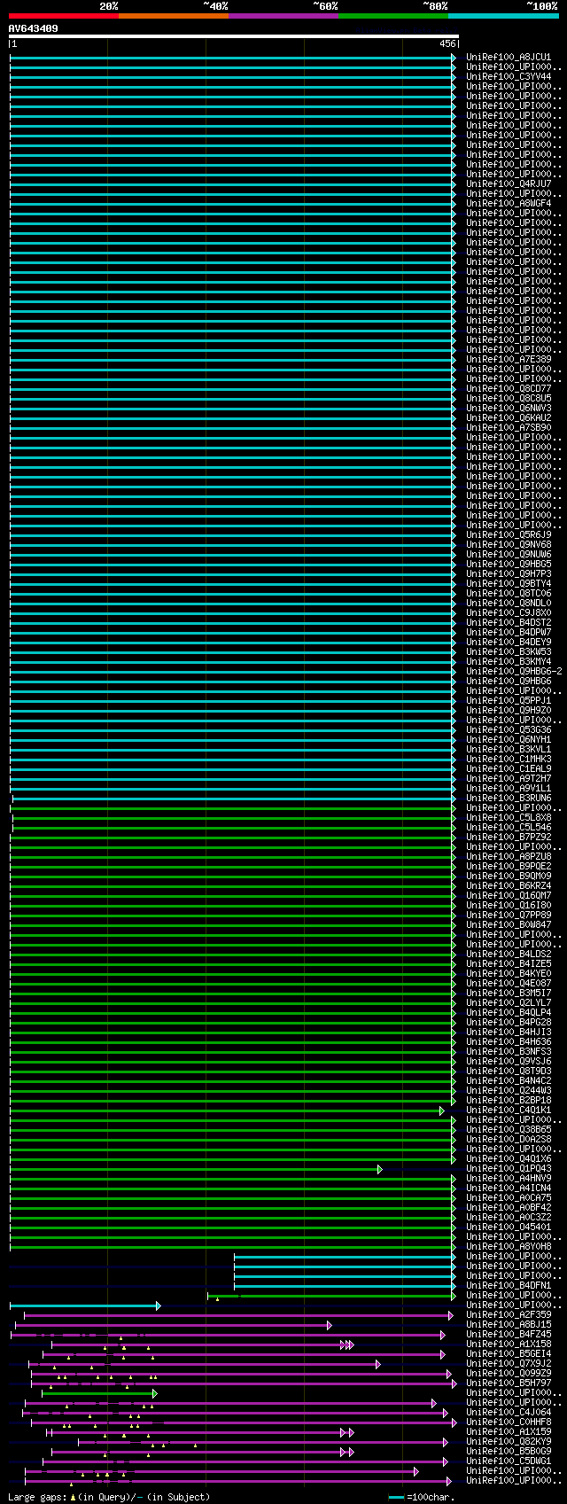
Task: Select the UniRef100_A9T2H7 label
Action: coord(509,779)
